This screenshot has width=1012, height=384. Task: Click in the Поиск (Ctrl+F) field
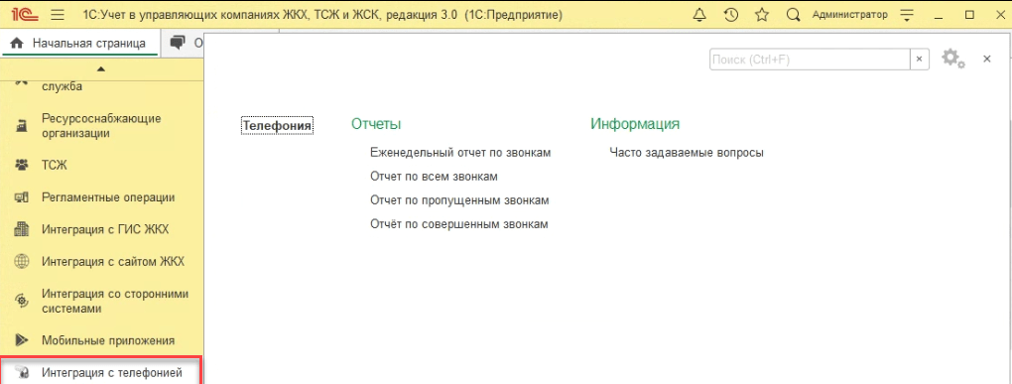810,60
